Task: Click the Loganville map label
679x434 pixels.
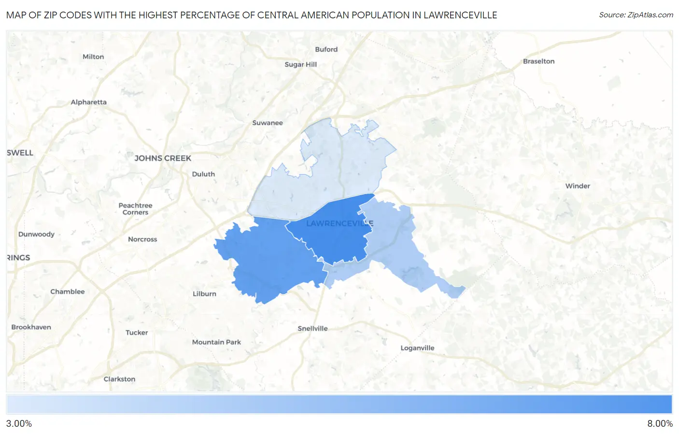Action: click(x=418, y=348)
